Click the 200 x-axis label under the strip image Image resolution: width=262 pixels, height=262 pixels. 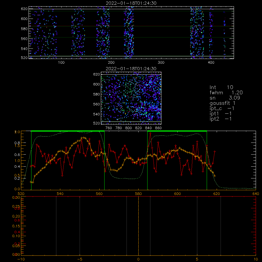point(111,63)
